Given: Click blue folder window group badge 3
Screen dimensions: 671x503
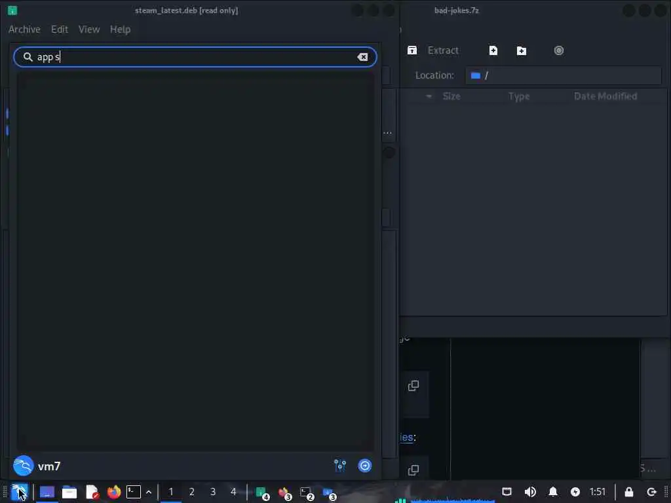Looking at the screenshot, I should (x=329, y=493).
